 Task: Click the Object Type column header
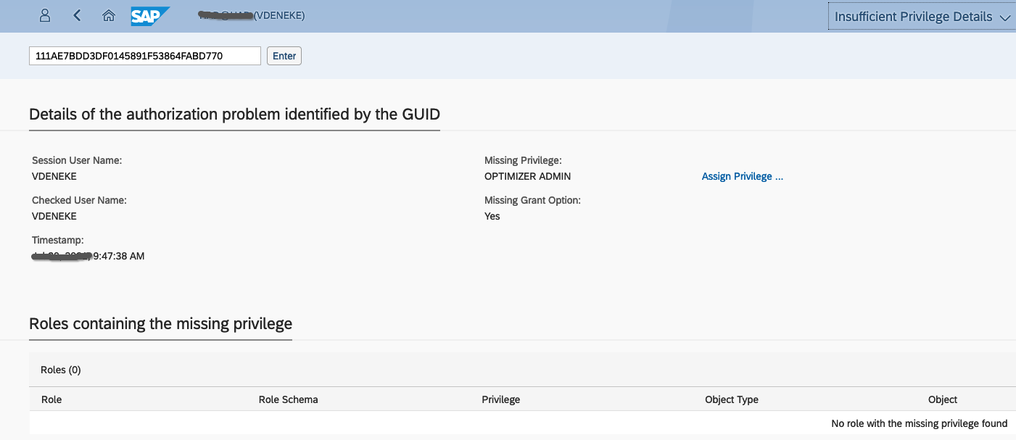click(x=732, y=399)
